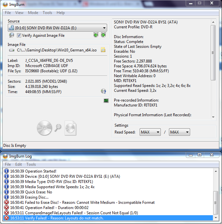
Task: Click the disc info panel scrollbar thumb
Action: coord(213,53)
